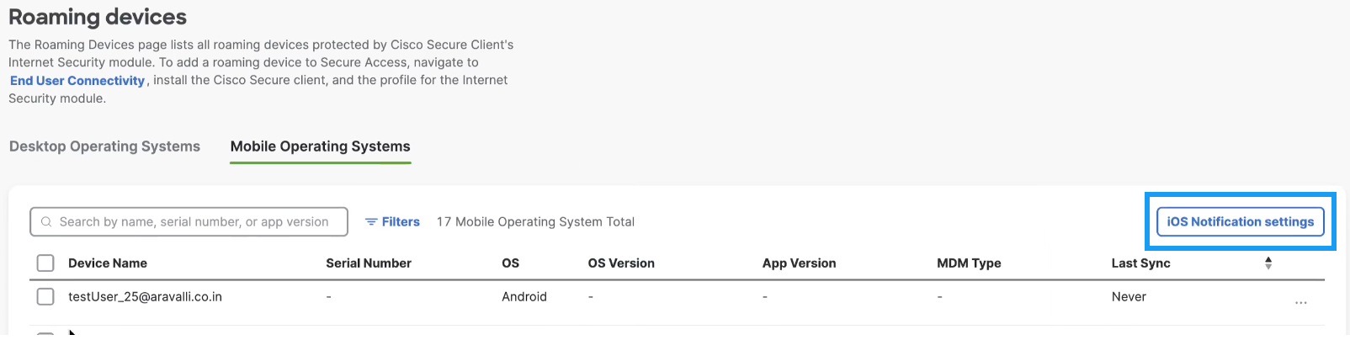Viewport: 1350px width, 340px height.
Task: Tick the select-all header checkbox
Action: coord(45,263)
